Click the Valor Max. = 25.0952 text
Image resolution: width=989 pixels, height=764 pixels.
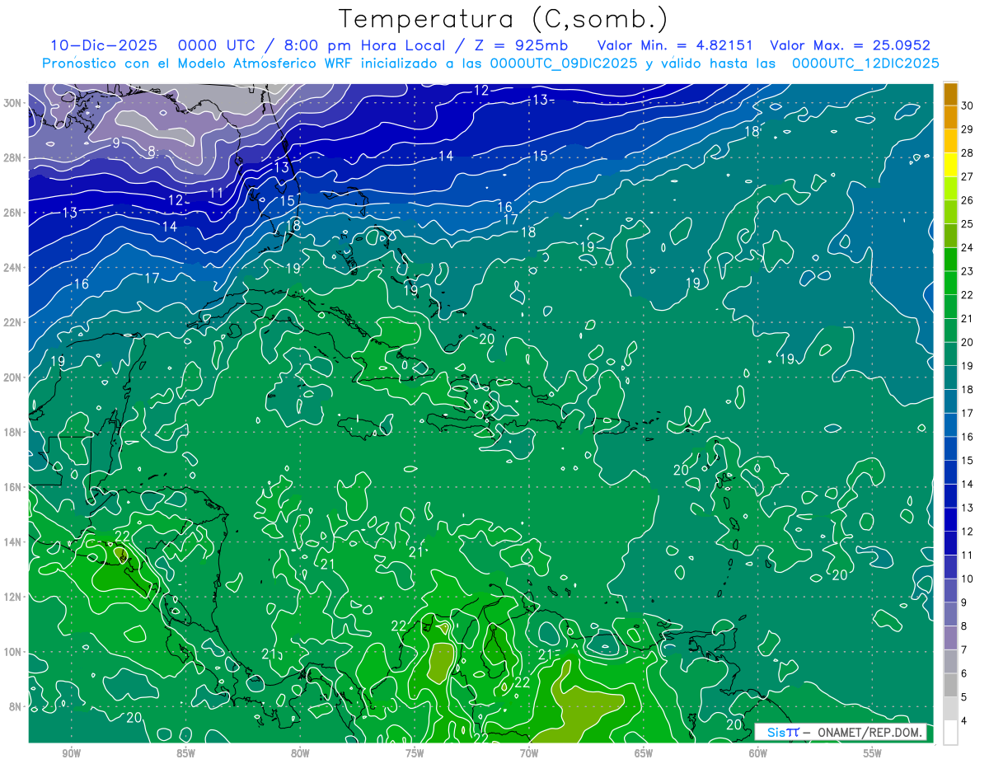tap(851, 45)
